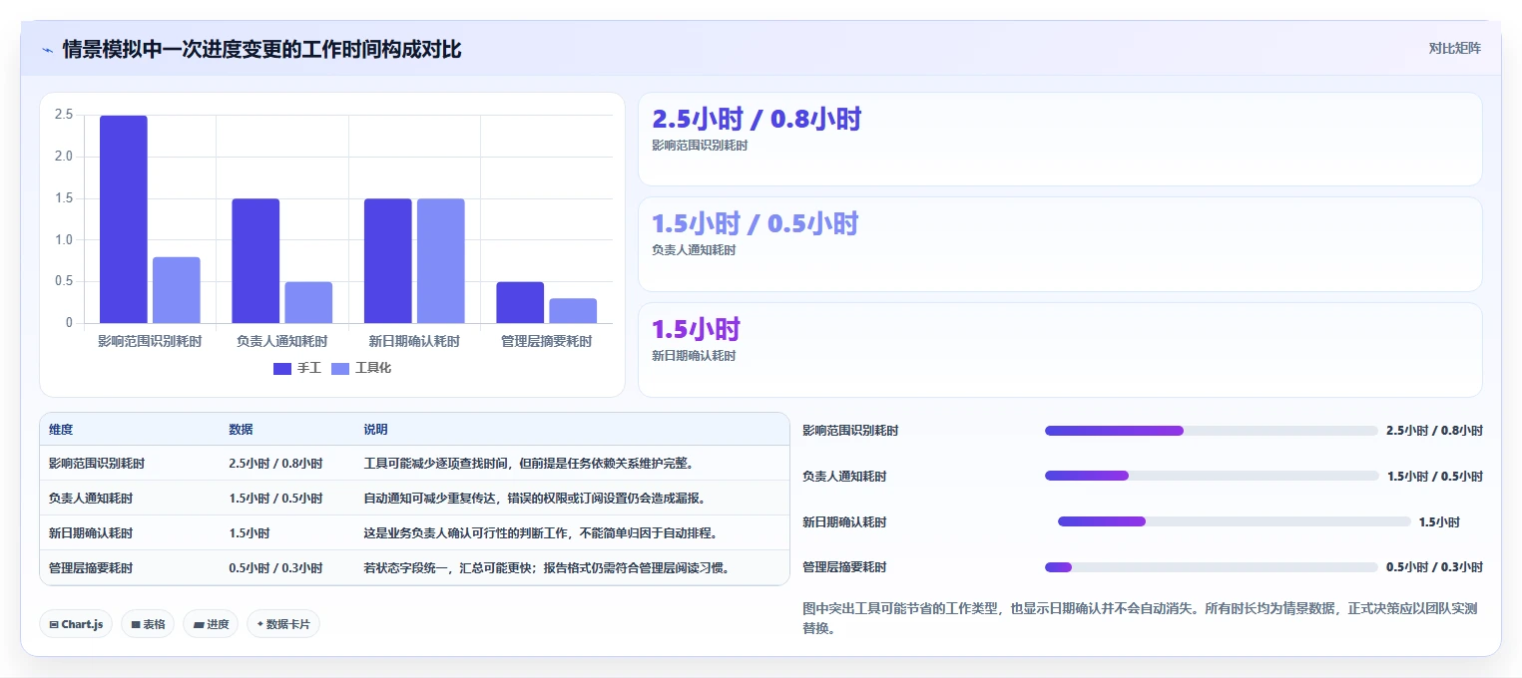The width and height of the screenshot is (1522, 678).
Task: Click the chart x-axis label 影响范围识别耗时
Action: (x=150, y=341)
